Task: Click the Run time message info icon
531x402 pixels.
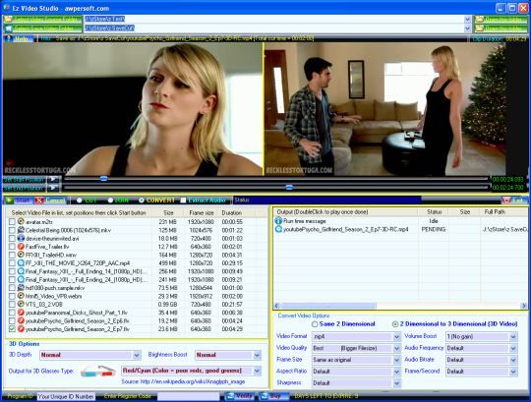Action: click(x=278, y=221)
